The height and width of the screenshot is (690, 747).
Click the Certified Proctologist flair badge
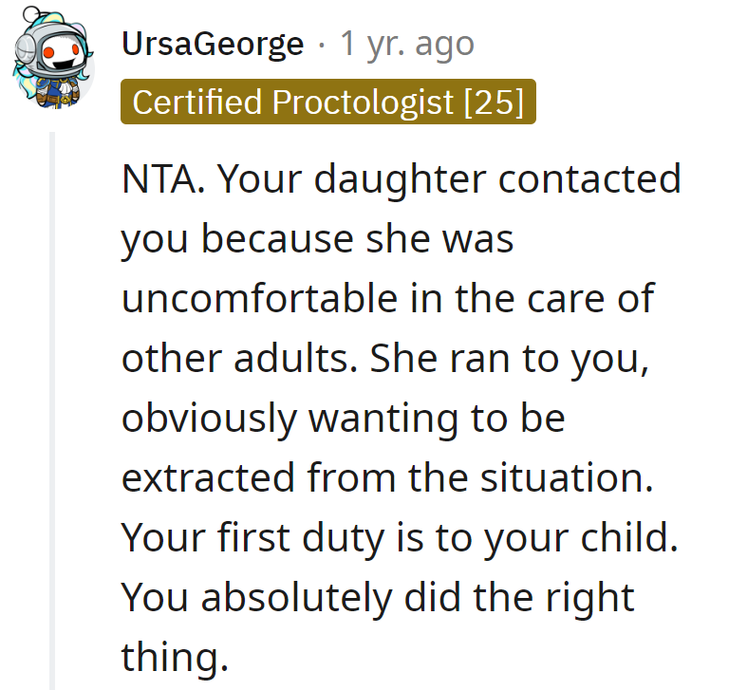(x=327, y=102)
